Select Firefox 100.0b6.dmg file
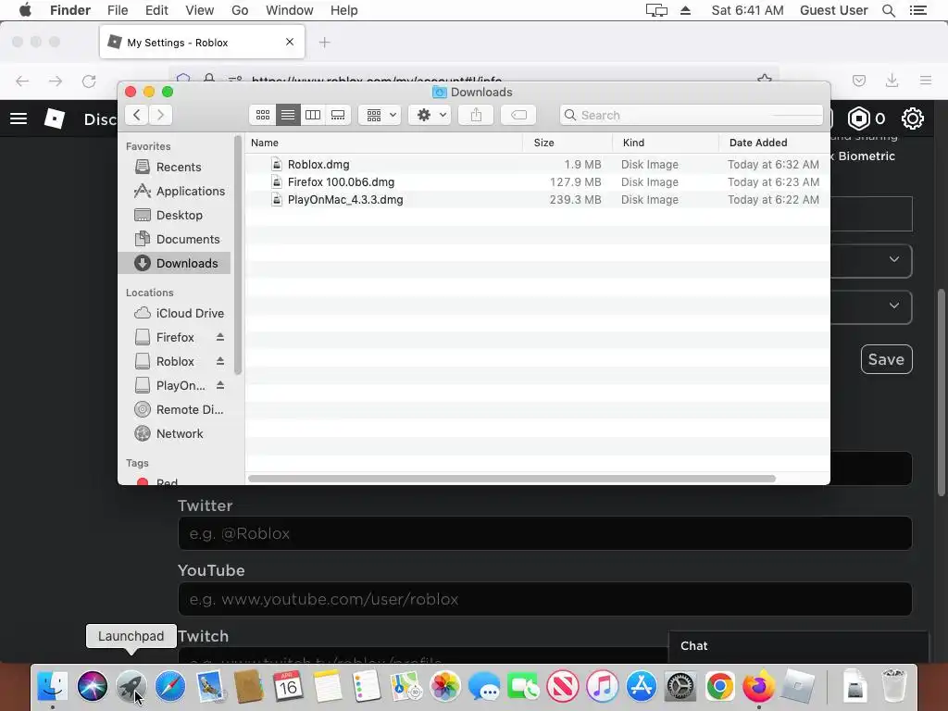 (x=537, y=182)
